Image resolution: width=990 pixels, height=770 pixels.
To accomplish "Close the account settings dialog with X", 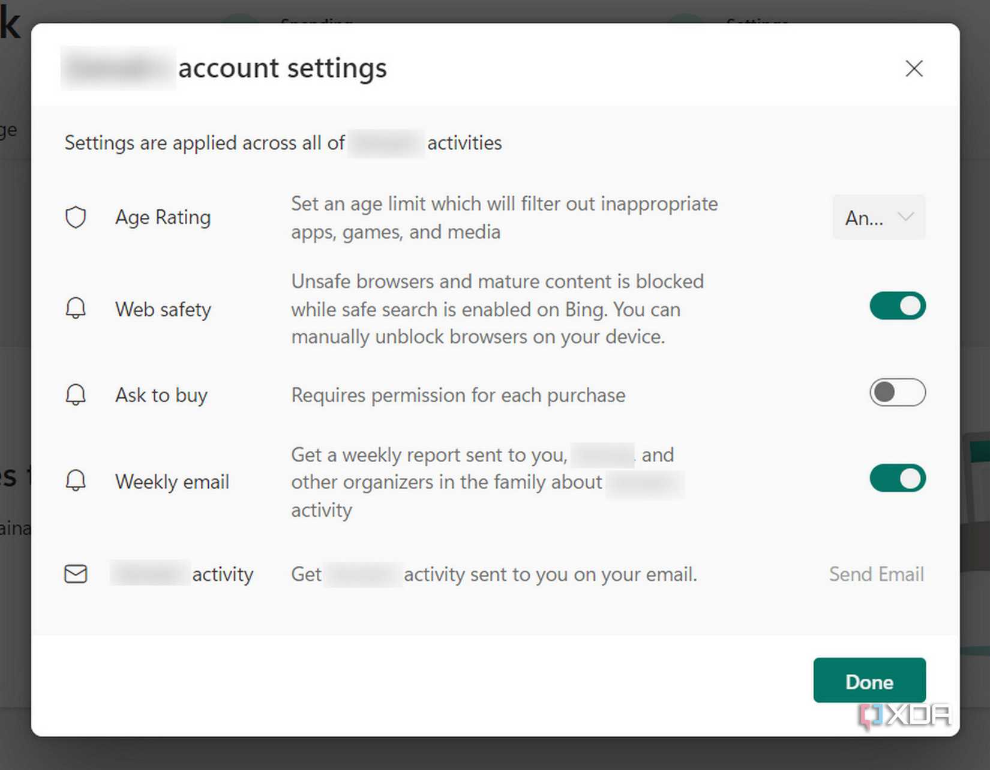I will tap(914, 68).
